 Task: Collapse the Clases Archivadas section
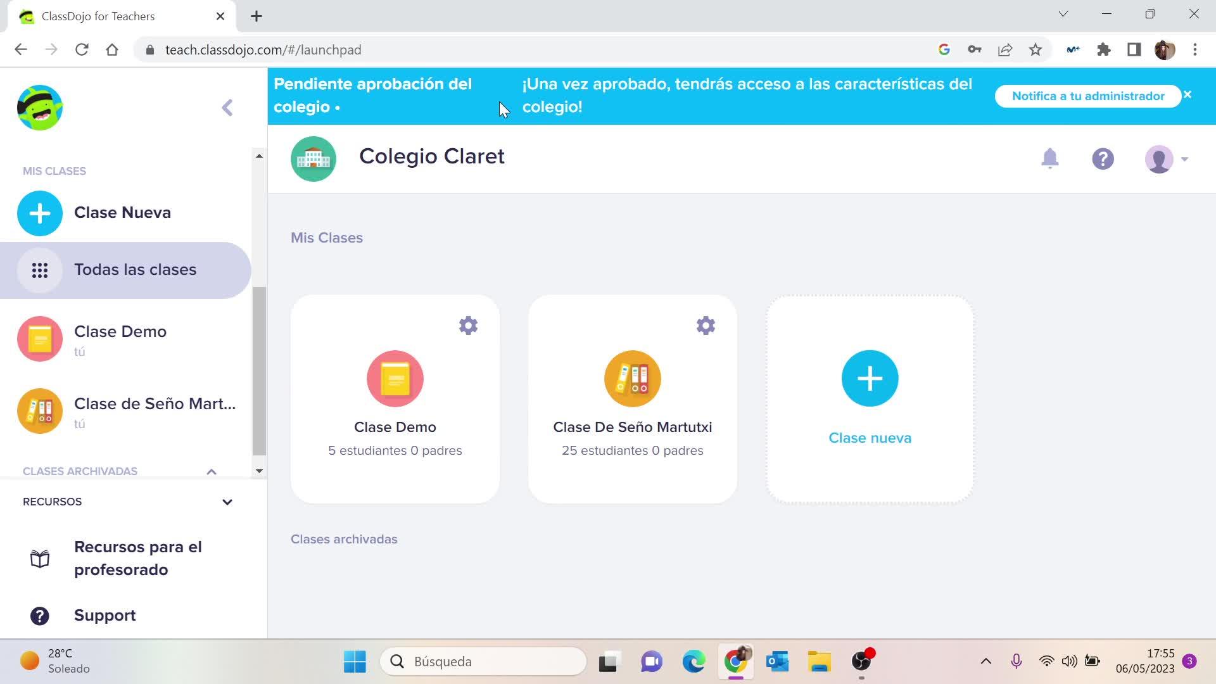click(x=212, y=471)
